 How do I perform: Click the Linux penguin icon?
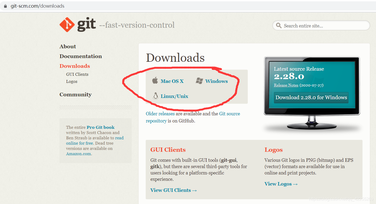point(155,96)
